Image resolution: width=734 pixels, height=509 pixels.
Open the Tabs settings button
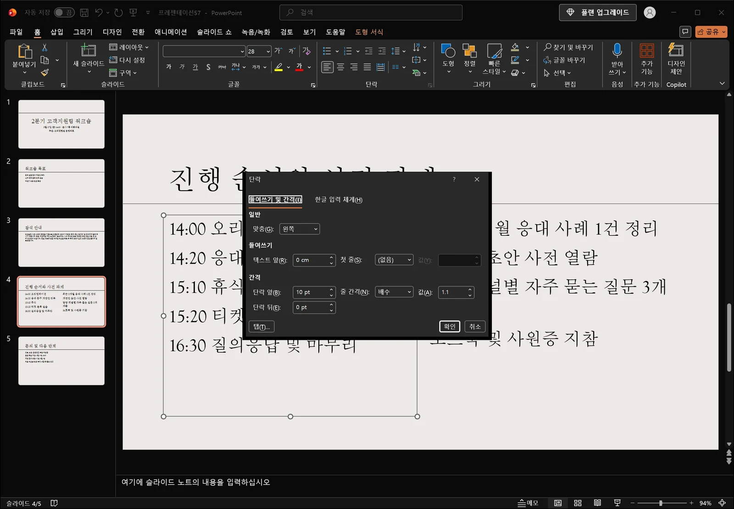point(261,326)
